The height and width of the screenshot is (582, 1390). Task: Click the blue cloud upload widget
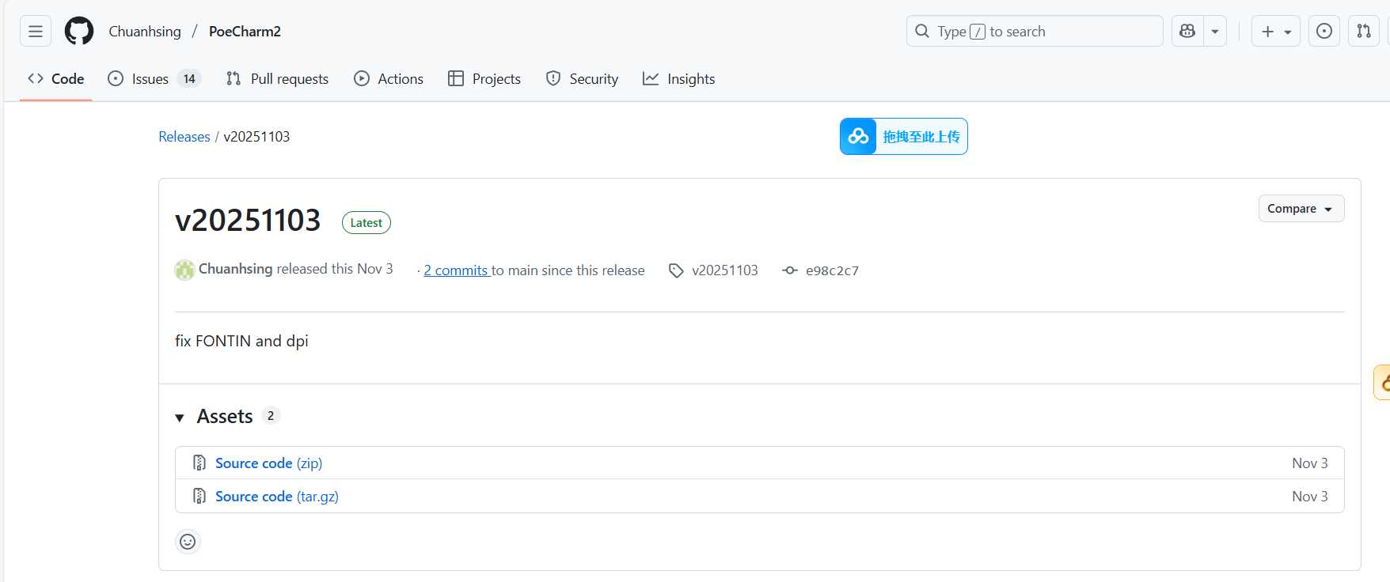coord(904,137)
